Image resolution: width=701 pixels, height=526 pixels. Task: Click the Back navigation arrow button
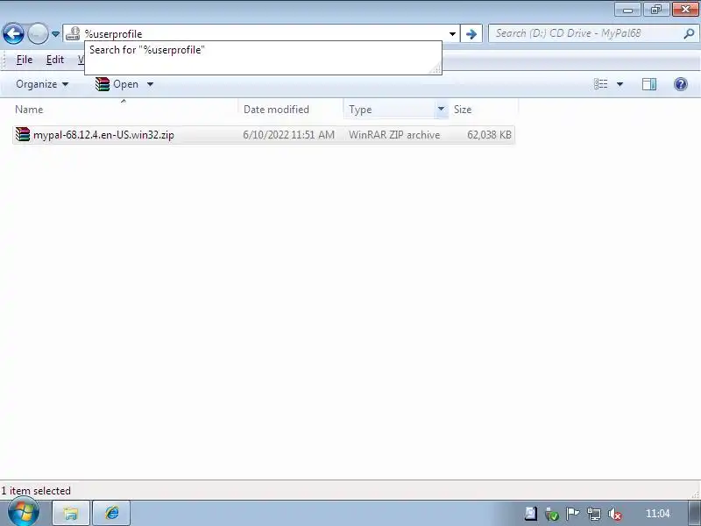pyautogui.click(x=13, y=33)
